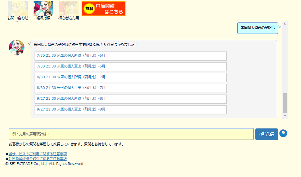
Task: Click the 米国個人消費の予想は user message bubble
Action: pos(258,28)
